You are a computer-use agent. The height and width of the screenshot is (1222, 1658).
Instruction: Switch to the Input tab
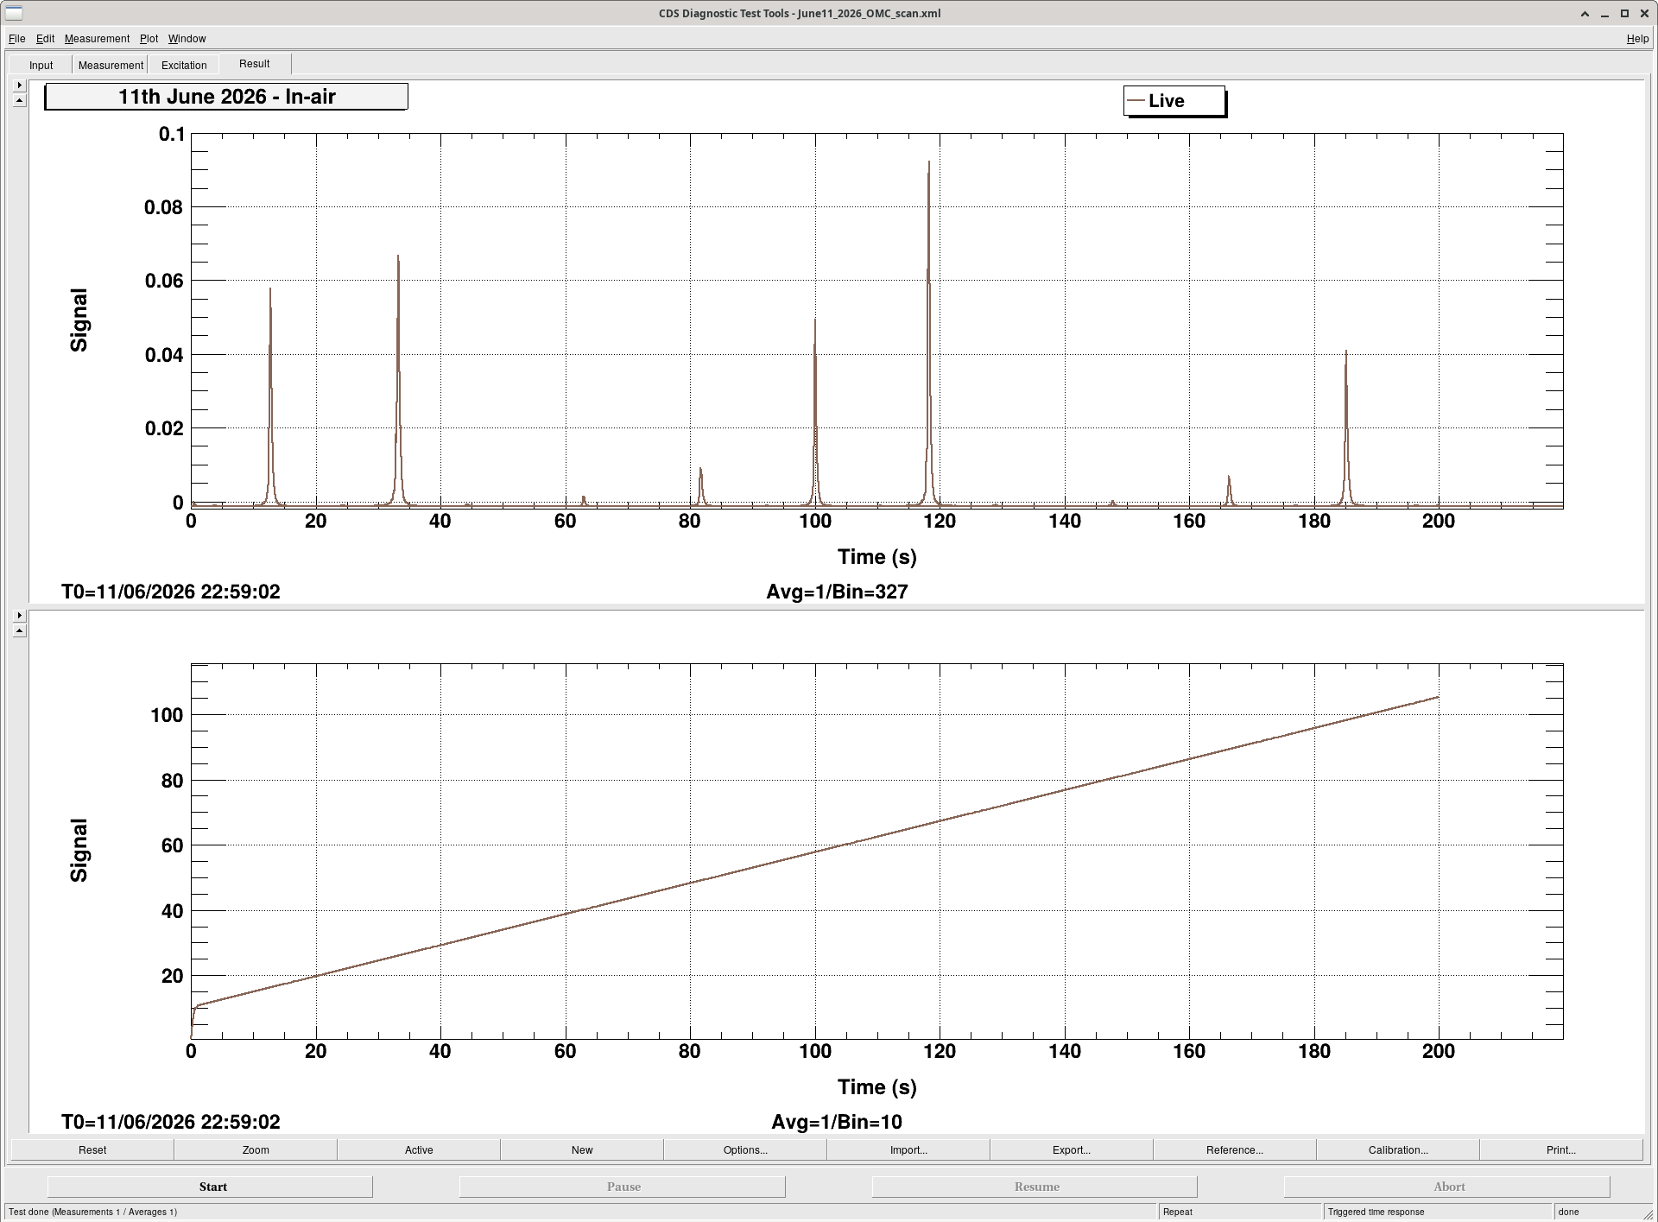coord(41,65)
